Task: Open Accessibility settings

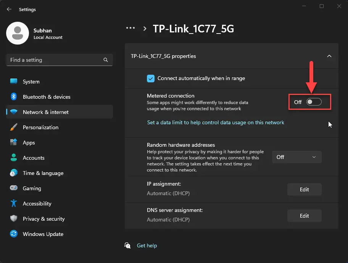Action: tap(60, 203)
